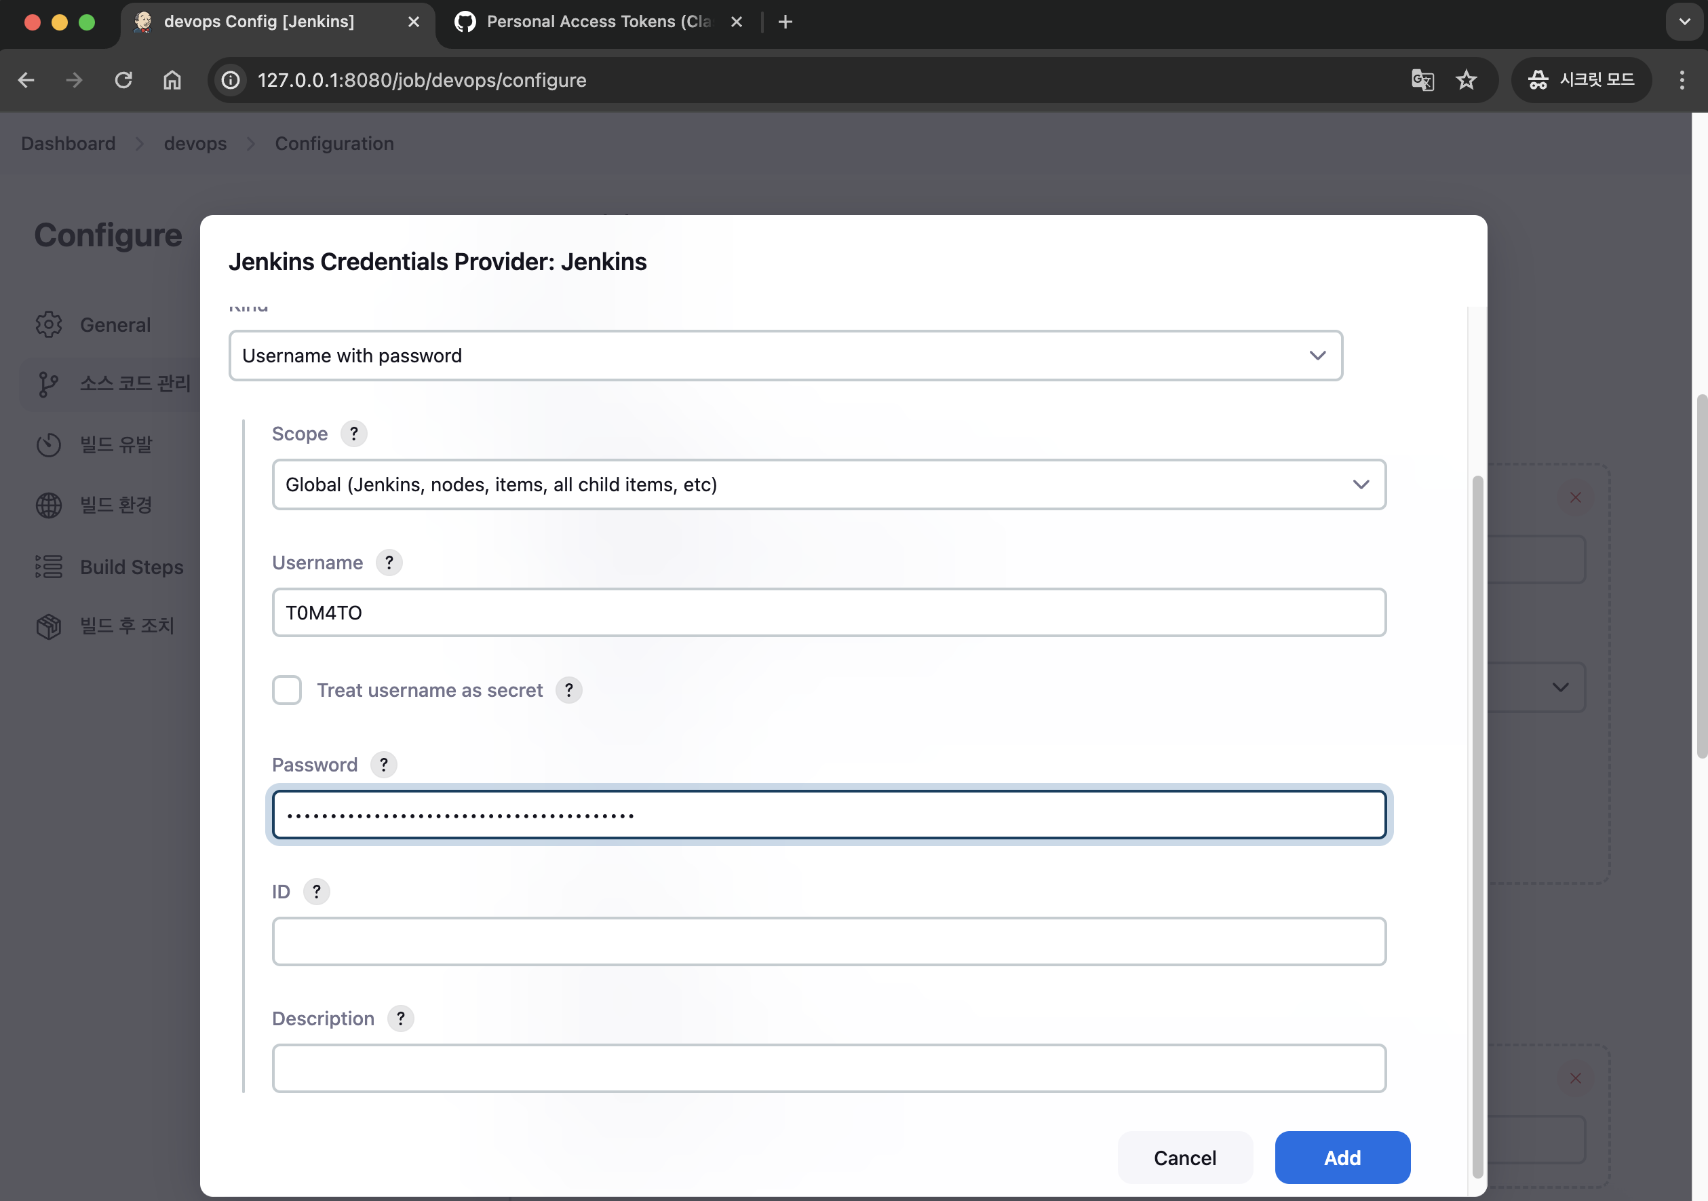This screenshot has height=1201, width=1708.
Task: Click the ID field help icon
Action: [x=316, y=891]
